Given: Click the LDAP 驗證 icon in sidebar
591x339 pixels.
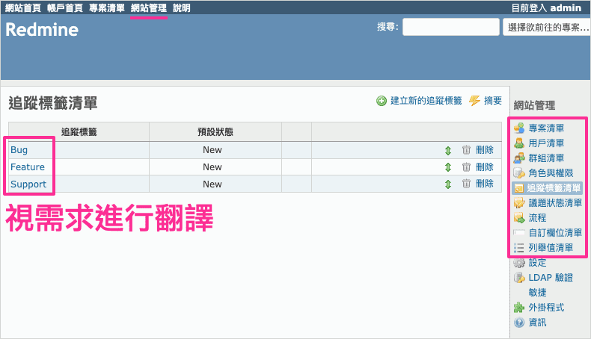Looking at the screenshot, I should (519, 278).
